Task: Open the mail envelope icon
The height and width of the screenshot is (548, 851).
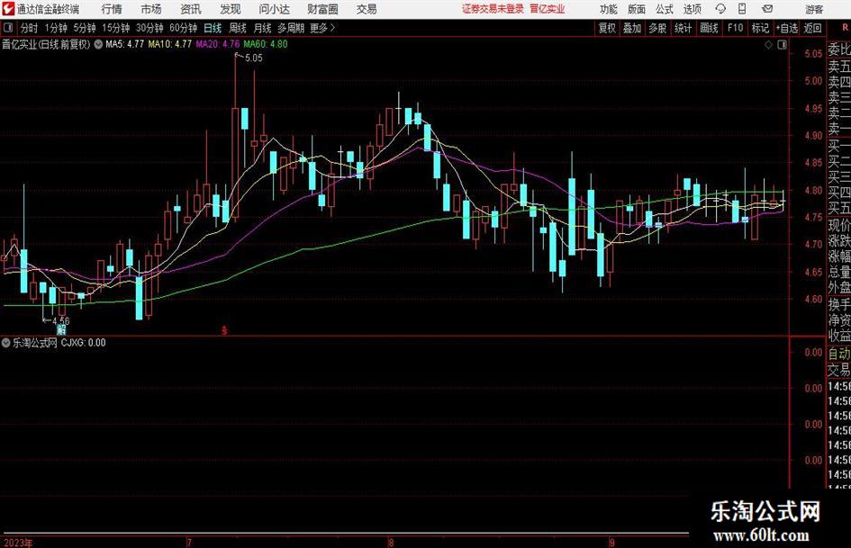Action: 767,9
